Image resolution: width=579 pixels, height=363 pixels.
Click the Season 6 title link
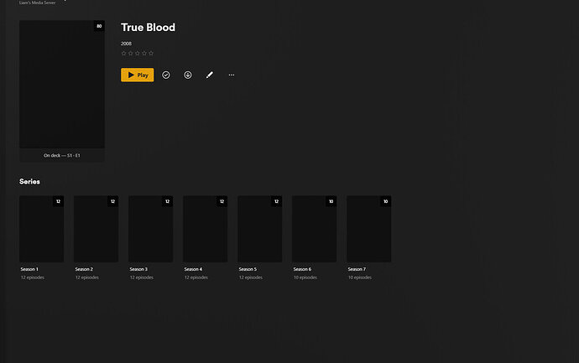tap(302, 269)
